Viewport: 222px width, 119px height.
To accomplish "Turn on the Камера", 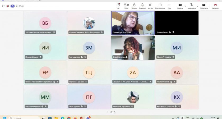I will 180,6.
